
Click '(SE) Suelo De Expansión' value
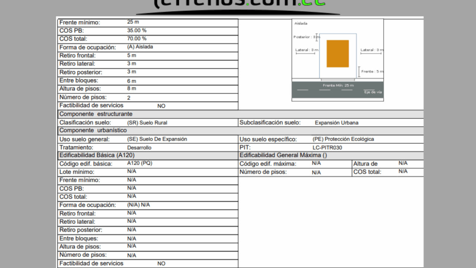coord(157,139)
